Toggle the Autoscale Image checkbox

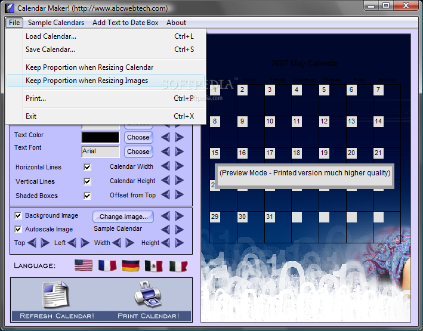point(18,229)
